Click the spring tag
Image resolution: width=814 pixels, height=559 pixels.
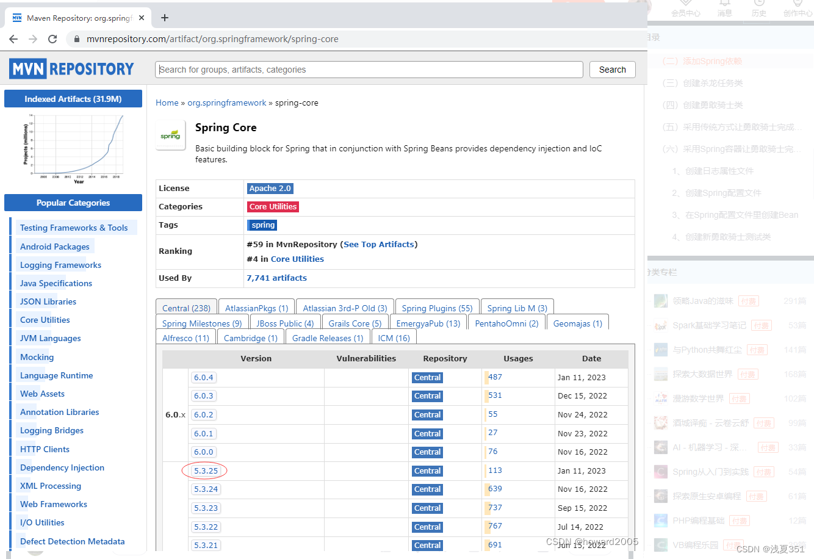(x=262, y=225)
